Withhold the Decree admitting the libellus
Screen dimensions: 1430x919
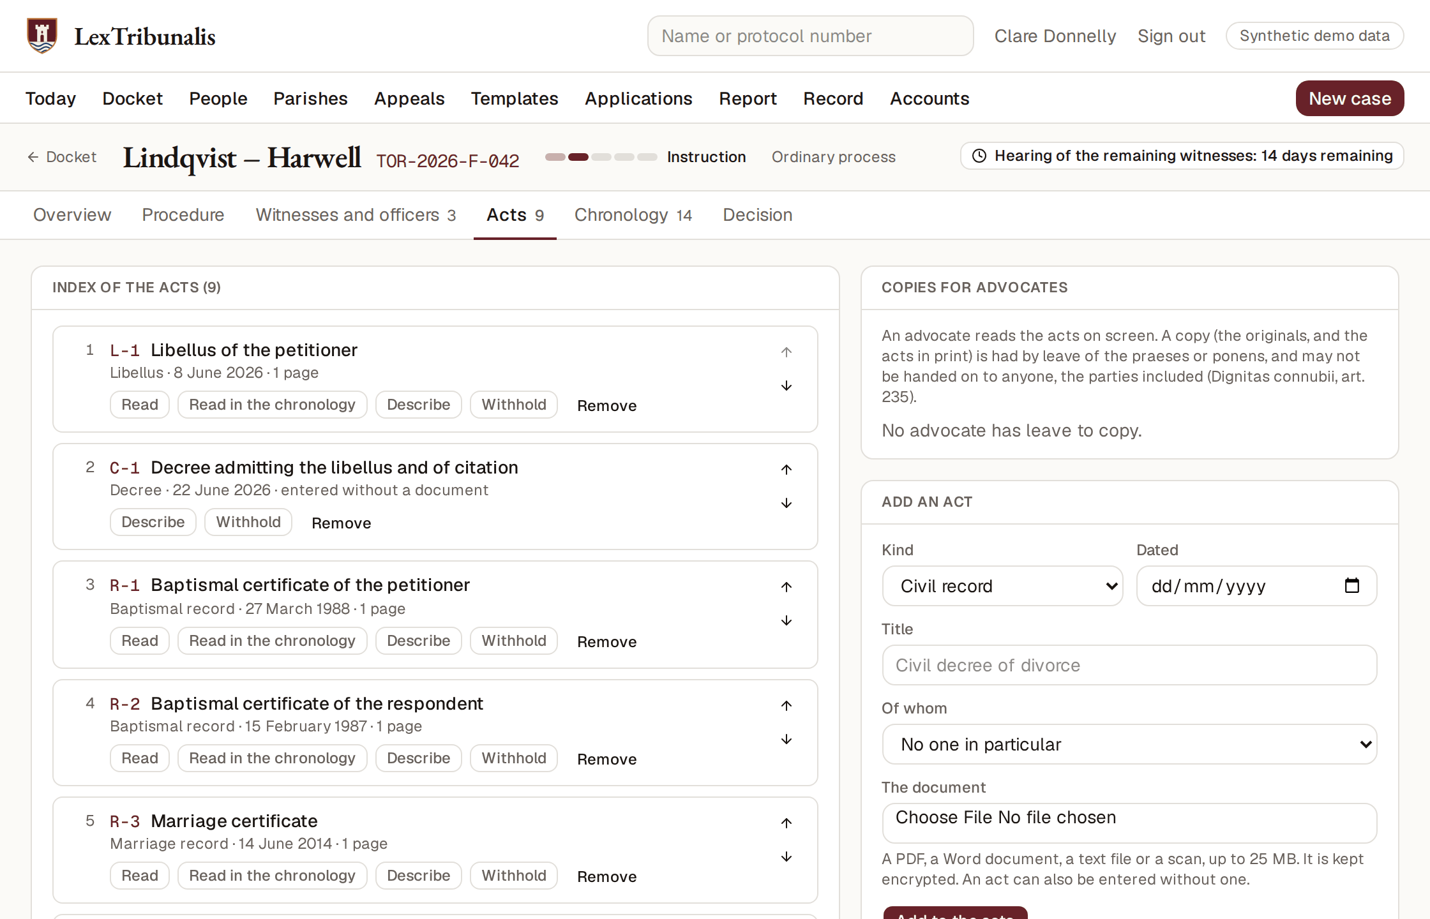click(x=248, y=522)
